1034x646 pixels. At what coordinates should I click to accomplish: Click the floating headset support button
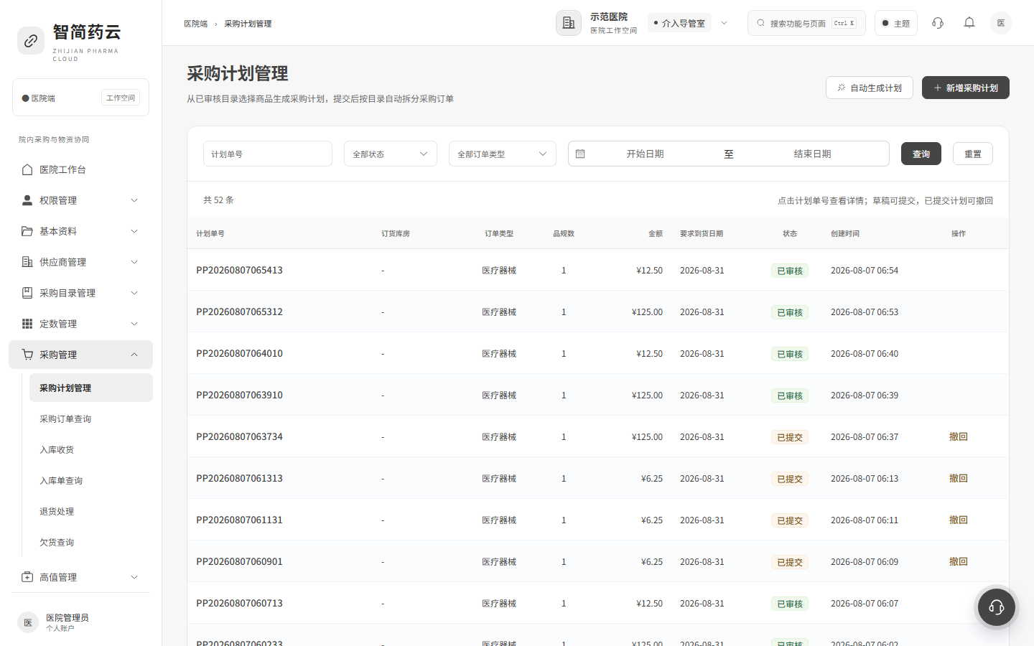coord(996,607)
